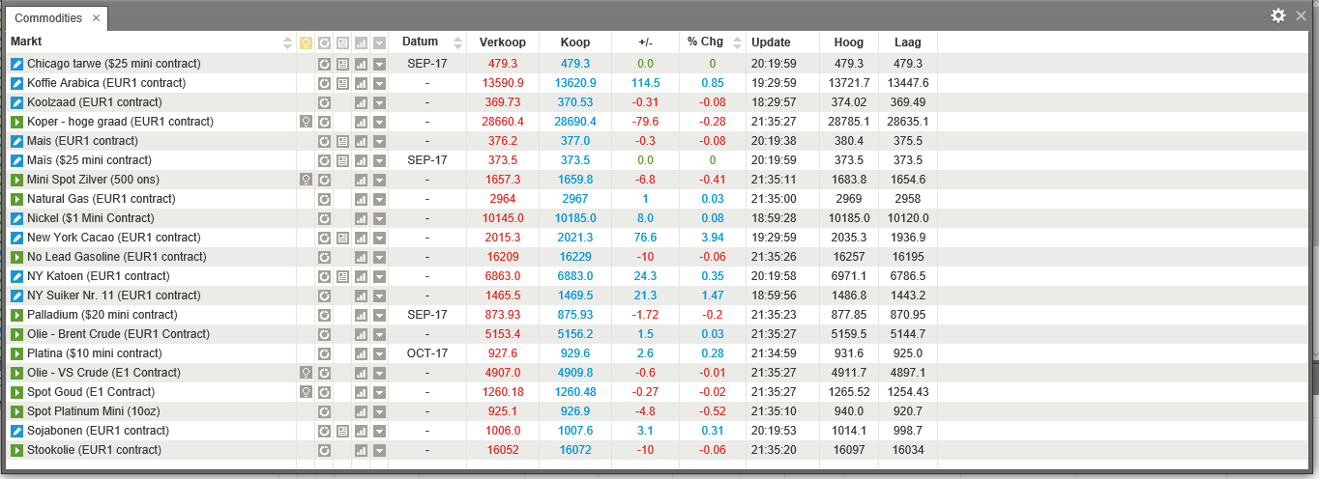The width and height of the screenshot is (1319, 479).
Task: Toggle the refresh column header icon
Action: pyautogui.click(x=325, y=42)
